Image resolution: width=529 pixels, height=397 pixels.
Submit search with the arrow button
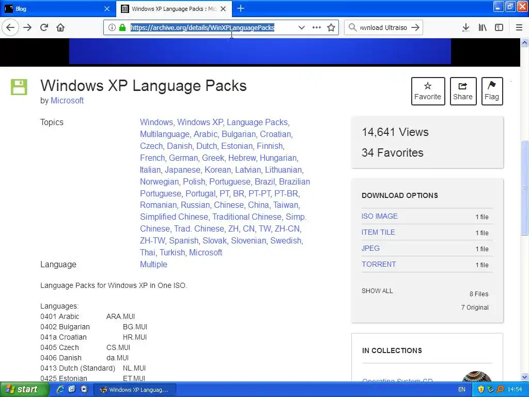click(416, 28)
